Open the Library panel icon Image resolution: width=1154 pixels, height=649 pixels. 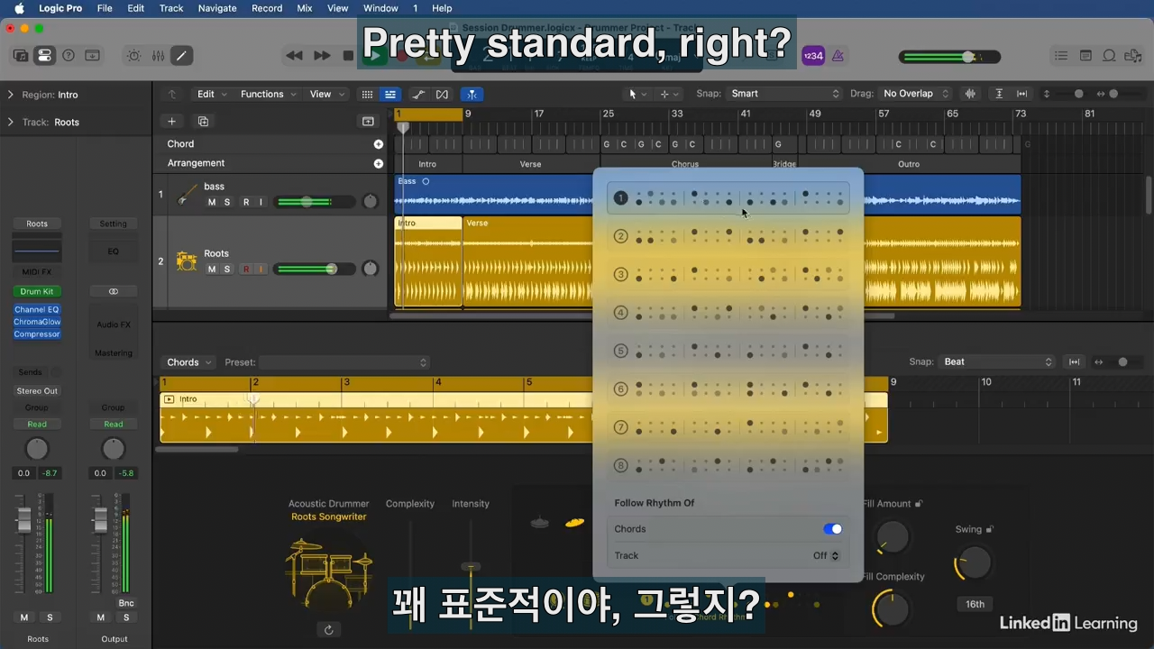coord(21,56)
